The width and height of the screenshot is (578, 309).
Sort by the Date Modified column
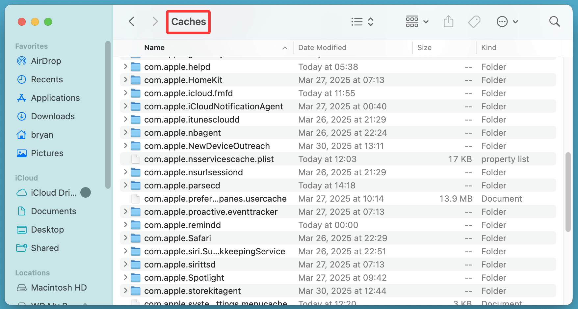322,47
